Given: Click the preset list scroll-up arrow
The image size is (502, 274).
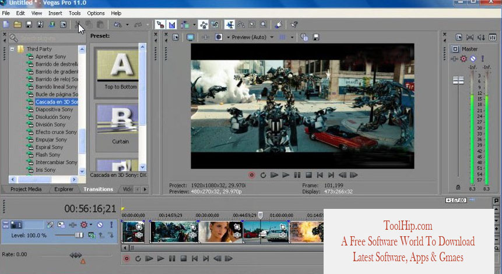Looking at the screenshot, I should point(142,47).
